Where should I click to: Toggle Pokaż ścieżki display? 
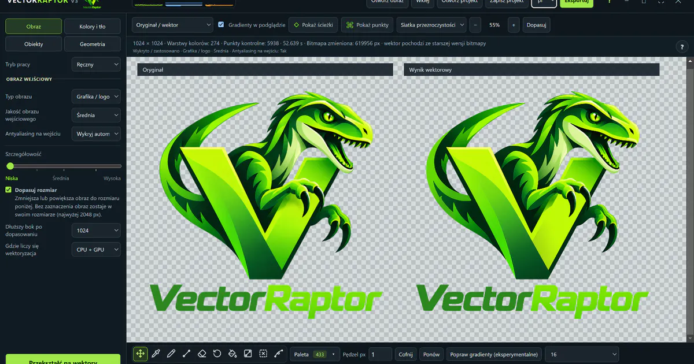[313, 25]
